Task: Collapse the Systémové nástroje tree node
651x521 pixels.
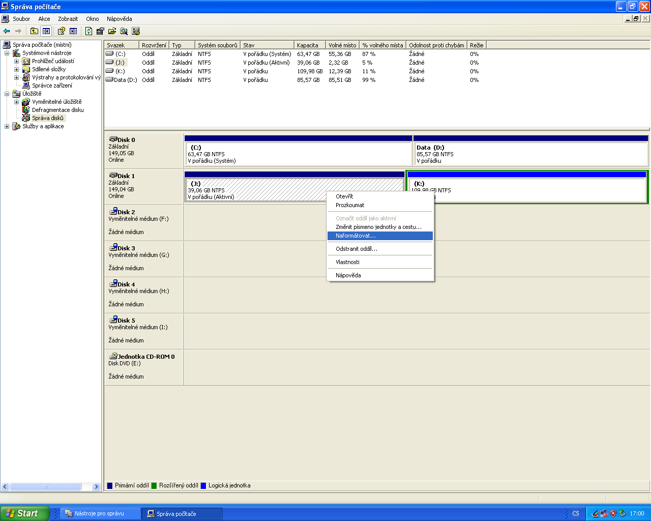Action: coord(7,53)
